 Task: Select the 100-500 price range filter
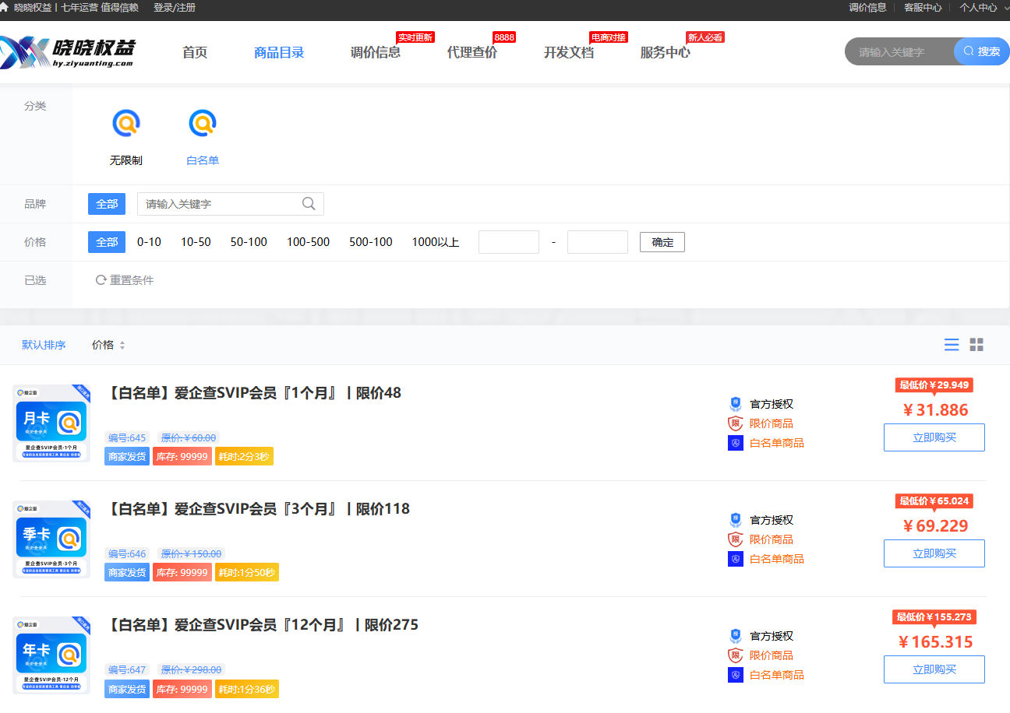[x=308, y=242]
